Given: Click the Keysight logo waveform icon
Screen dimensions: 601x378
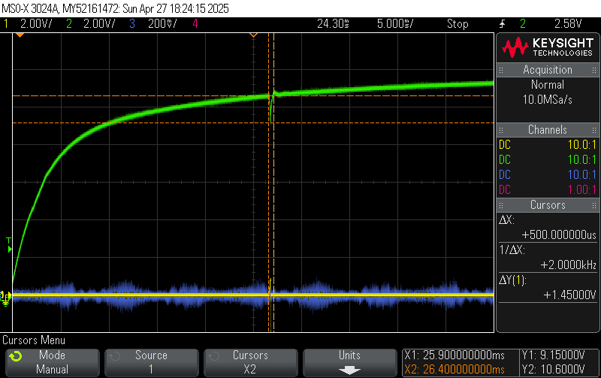Looking at the screenshot, I should pyautogui.click(x=515, y=47).
